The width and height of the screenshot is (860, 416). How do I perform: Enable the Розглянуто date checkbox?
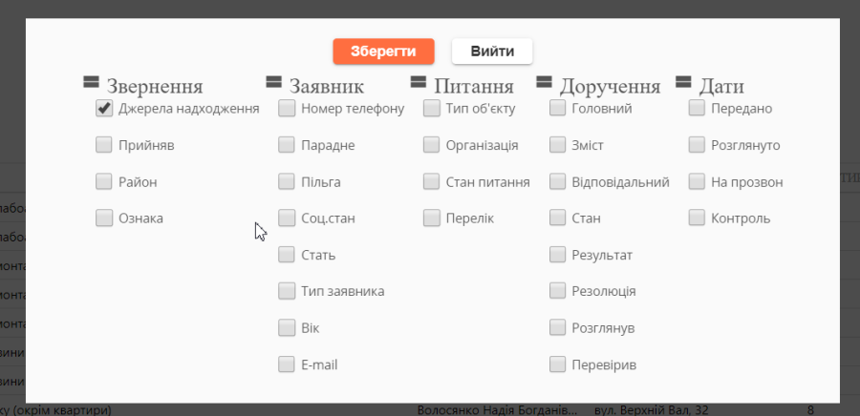[x=698, y=145]
